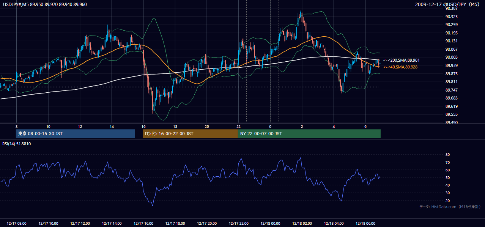Click RSI scale value 40
Viewport: 485px width, 227px height.
(x=448, y=185)
